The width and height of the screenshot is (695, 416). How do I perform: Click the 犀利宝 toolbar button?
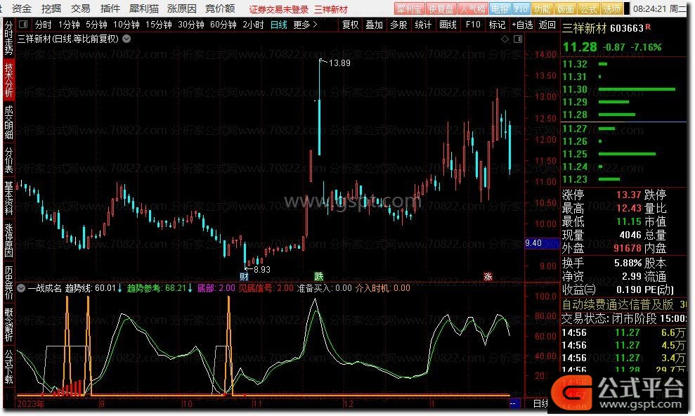[x=409, y=9]
